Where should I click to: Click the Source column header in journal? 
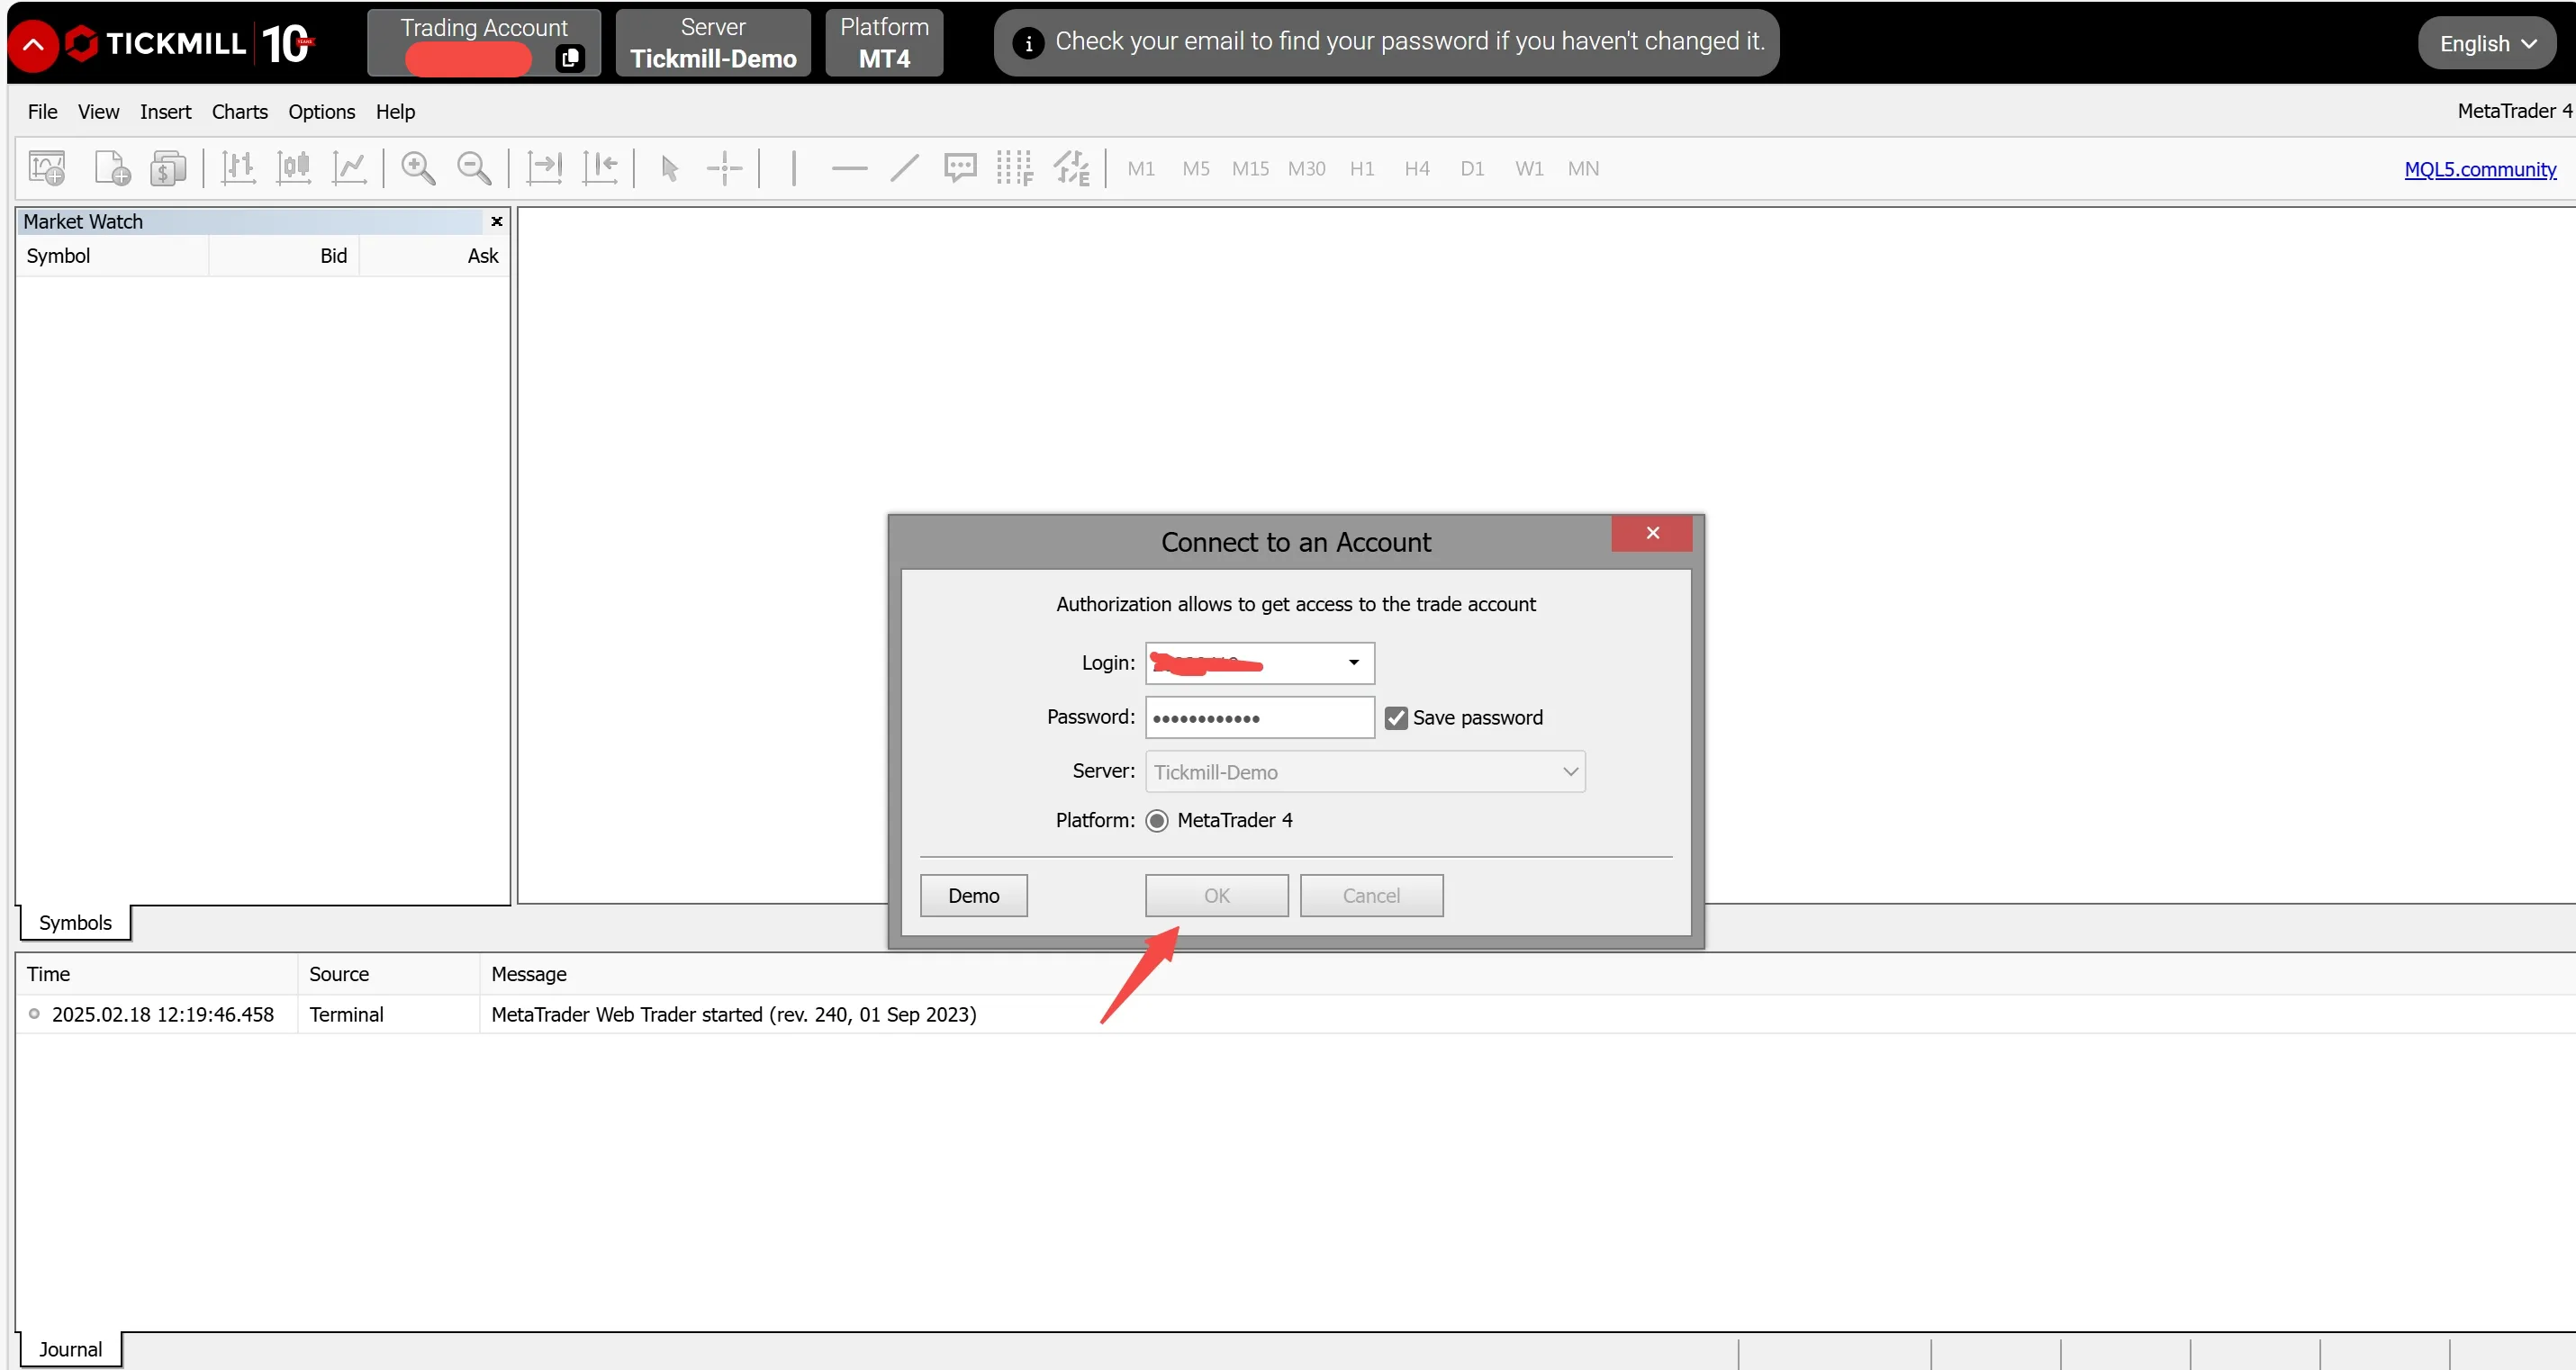388,975
